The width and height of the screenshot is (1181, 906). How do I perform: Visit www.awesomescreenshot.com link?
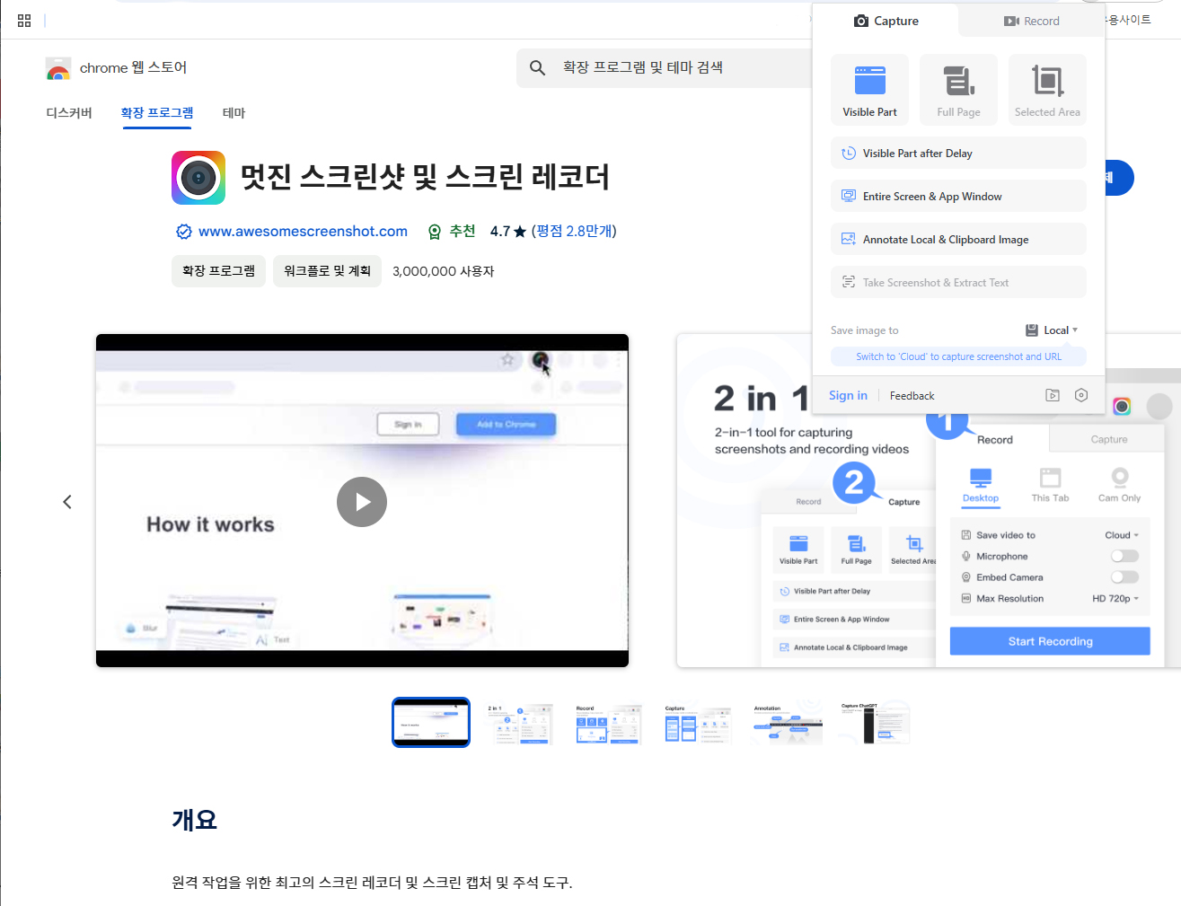[x=303, y=231]
